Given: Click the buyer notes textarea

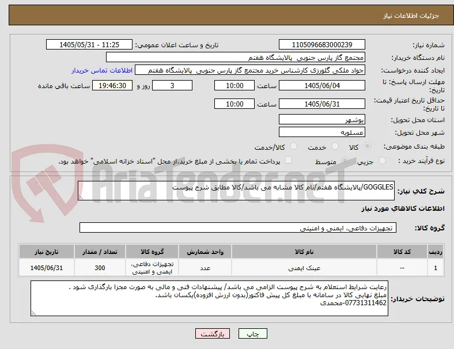Looking at the screenshot, I should point(209,298).
